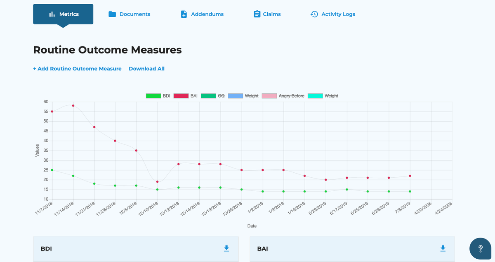The height and width of the screenshot is (262, 495).
Task: Enable the blue Weight legend series
Action: tap(243, 96)
